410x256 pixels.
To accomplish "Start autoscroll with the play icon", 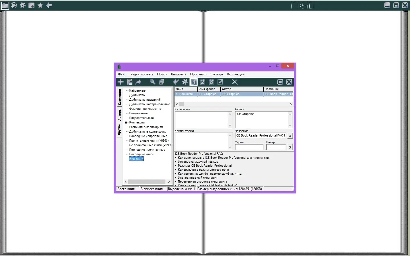I will pos(14,5).
